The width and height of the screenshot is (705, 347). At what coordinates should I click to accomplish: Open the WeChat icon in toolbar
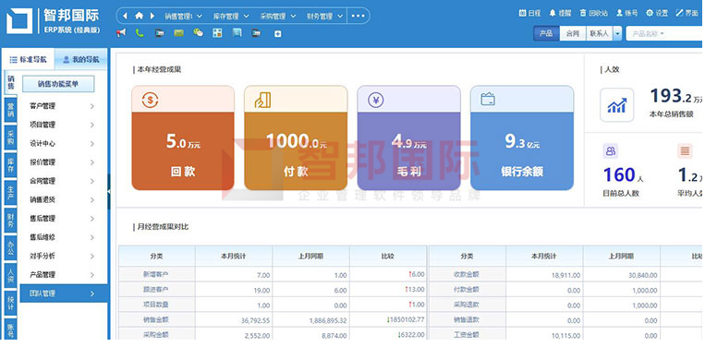[x=198, y=33]
